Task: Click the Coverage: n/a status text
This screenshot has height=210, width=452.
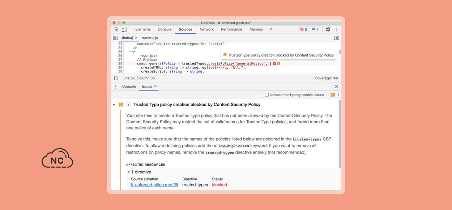Action: [327, 78]
